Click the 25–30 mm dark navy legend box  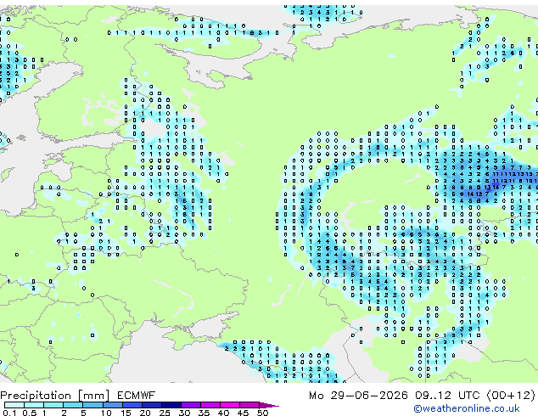(171, 405)
